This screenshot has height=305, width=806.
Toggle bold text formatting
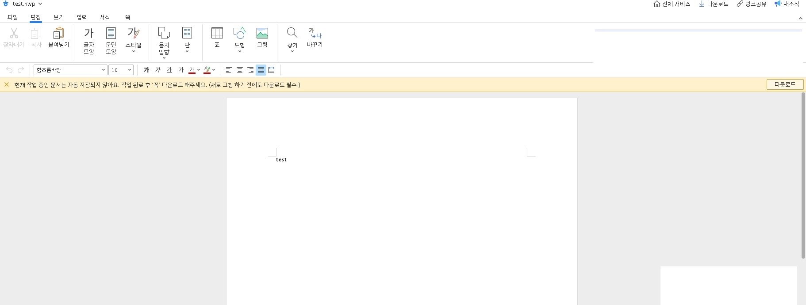146,70
